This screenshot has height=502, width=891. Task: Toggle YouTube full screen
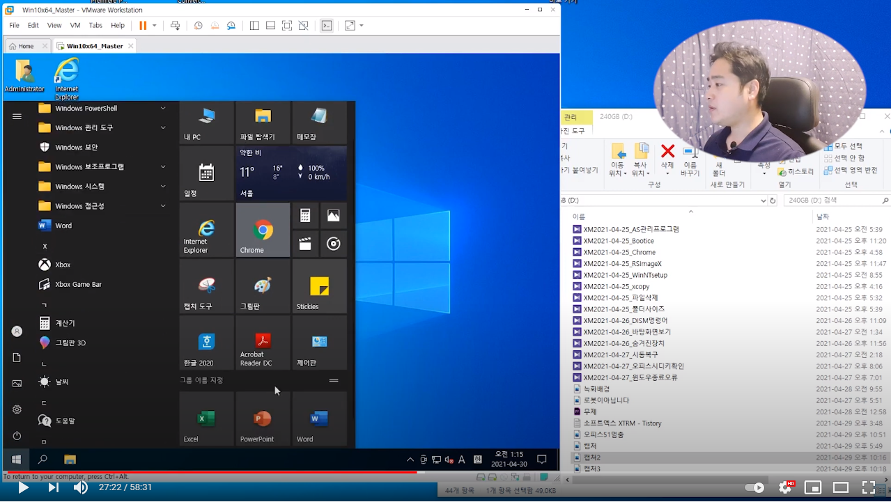(869, 487)
